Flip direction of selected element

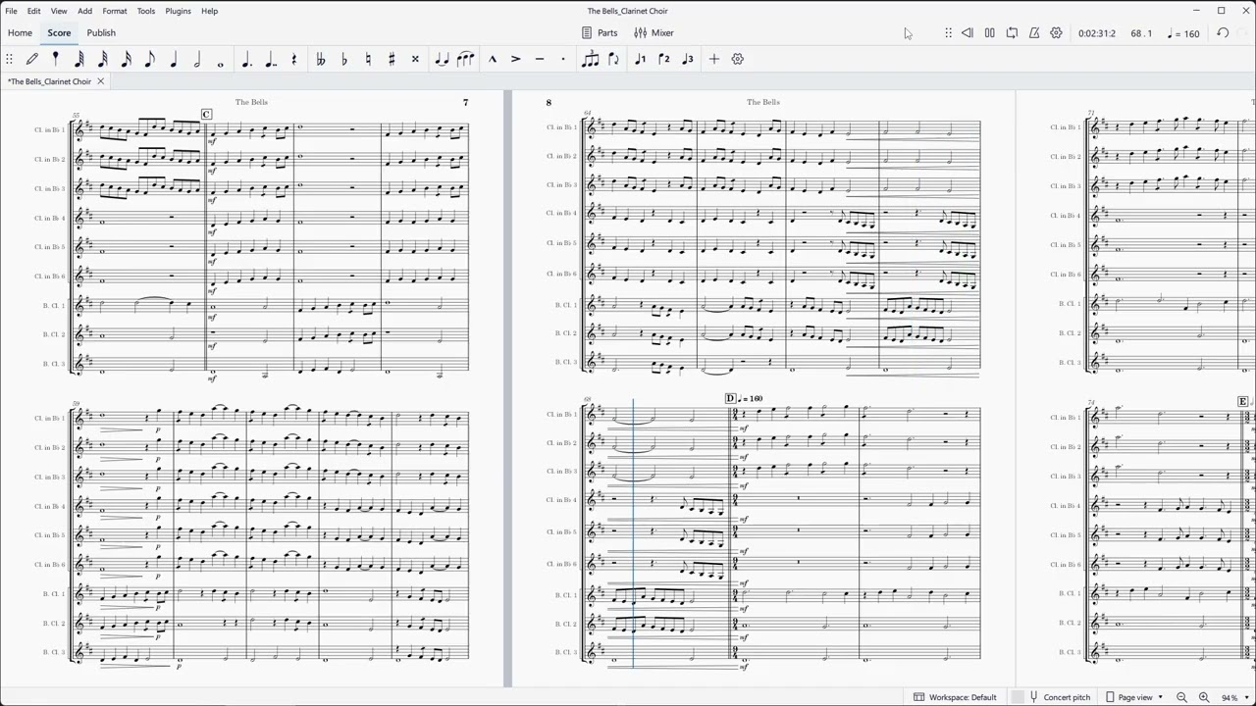tap(613, 59)
